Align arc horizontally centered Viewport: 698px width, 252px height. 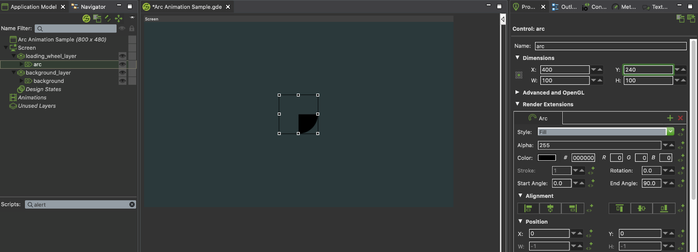coord(550,208)
